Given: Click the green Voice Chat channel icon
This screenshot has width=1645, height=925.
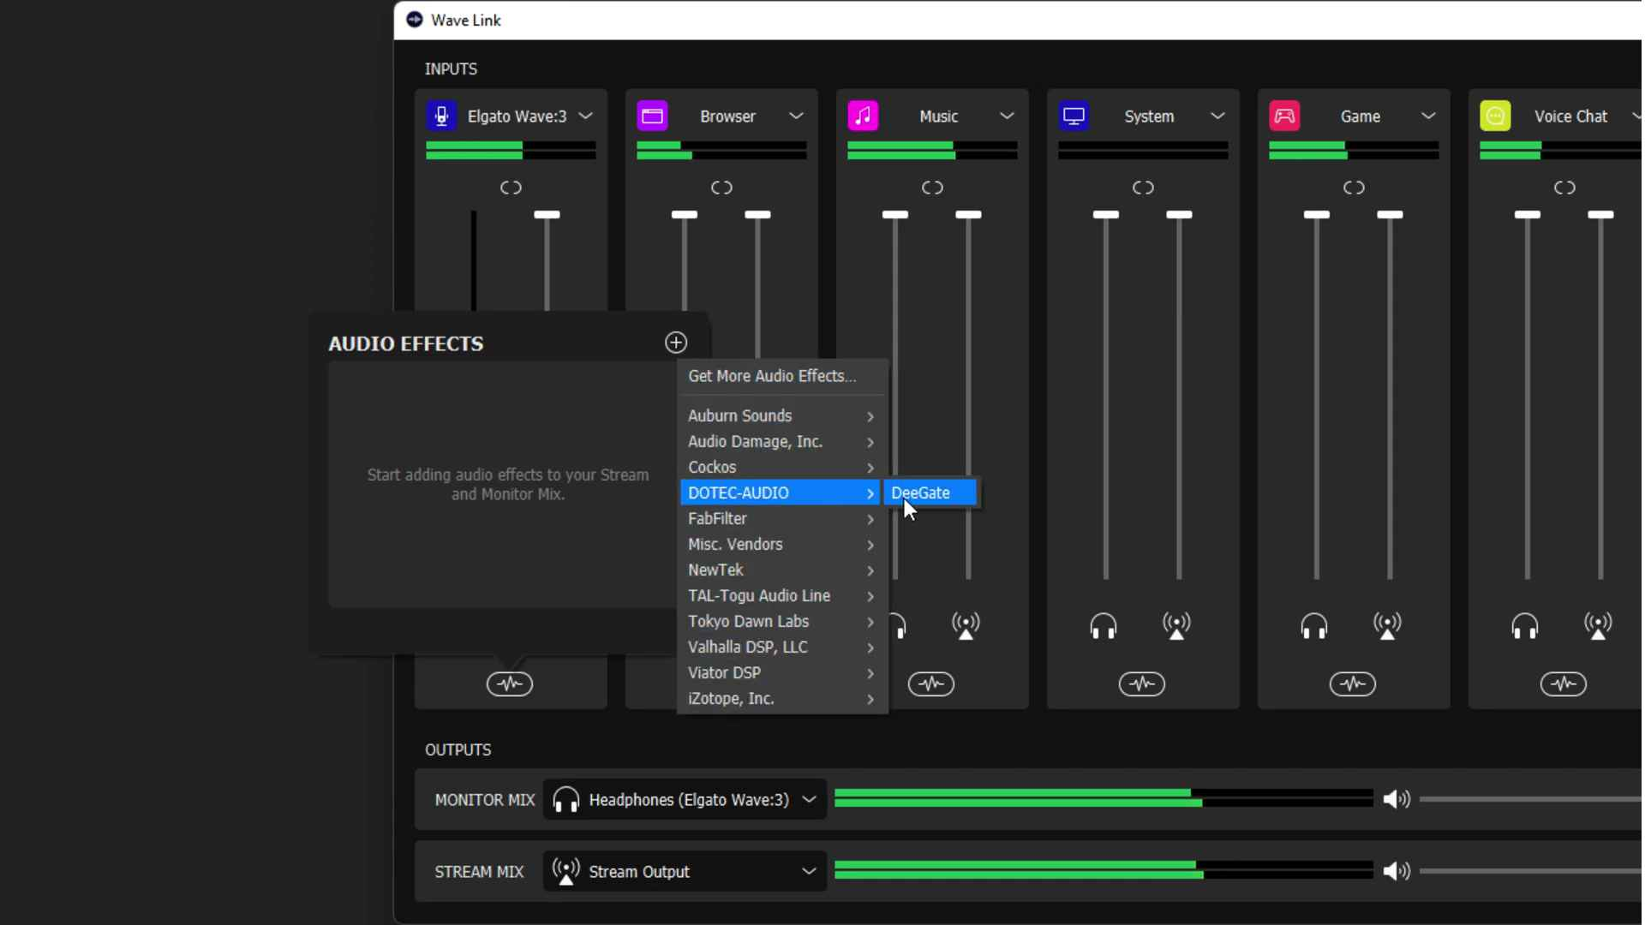Looking at the screenshot, I should tap(1495, 116).
